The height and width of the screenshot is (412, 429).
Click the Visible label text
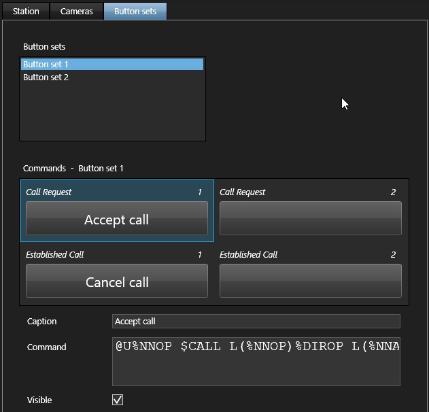pos(39,400)
